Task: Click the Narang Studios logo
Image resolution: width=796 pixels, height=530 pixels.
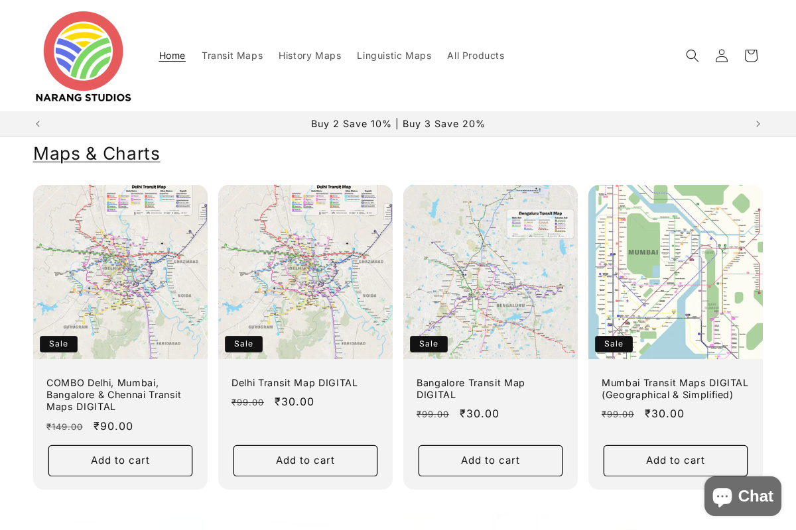Action: [83, 56]
